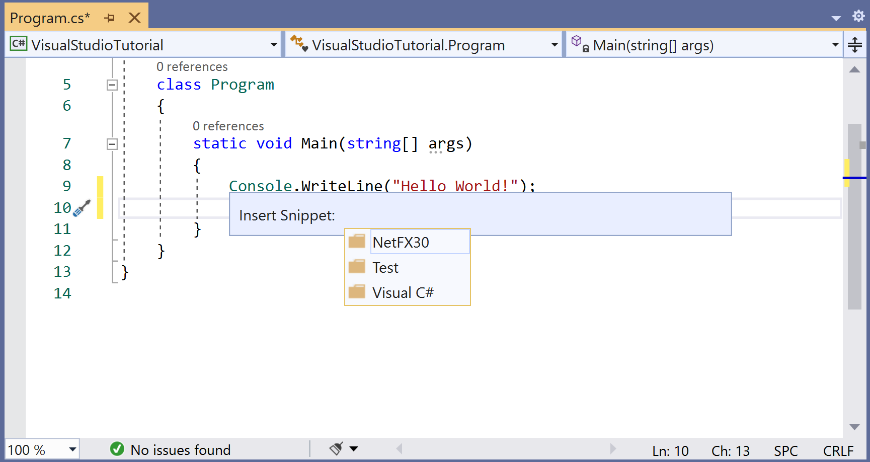Image resolution: width=870 pixels, height=462 pixels.
Task: Select the Test snippet folder
Action: click(x=408, y=267)
